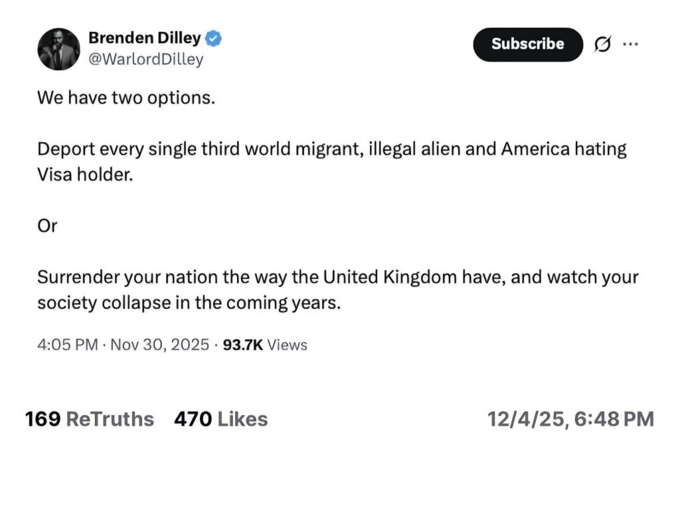Image resolution: width=680 pixels, height=510 pixels.
Task: Click the Views label after 93.7K
Action: [x=288, y=345]
